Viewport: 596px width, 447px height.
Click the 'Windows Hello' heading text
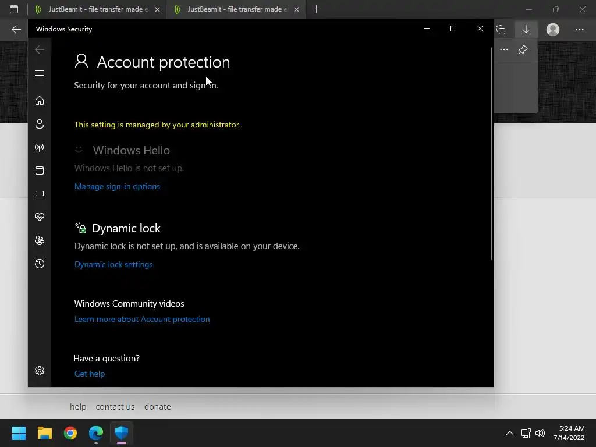(x=131, y=150)
